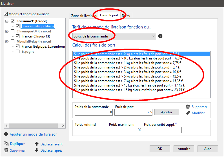Click the pencil Modifier icon

[188, 113]
